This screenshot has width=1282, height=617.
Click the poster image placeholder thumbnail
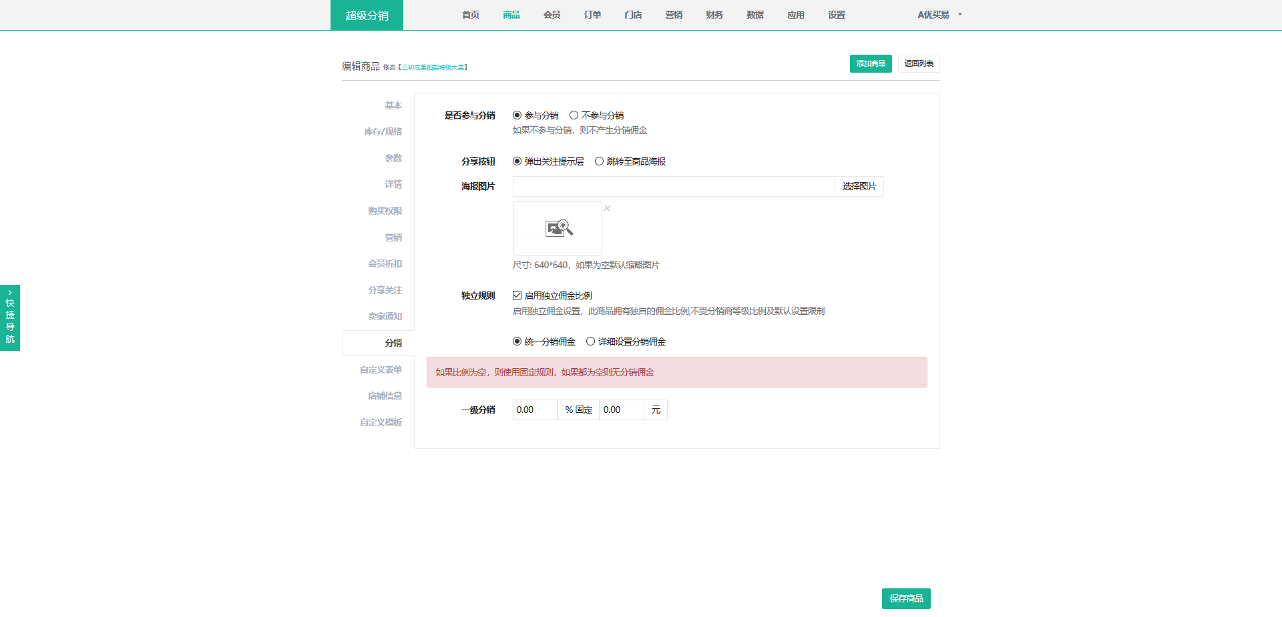tap(557, 228)
